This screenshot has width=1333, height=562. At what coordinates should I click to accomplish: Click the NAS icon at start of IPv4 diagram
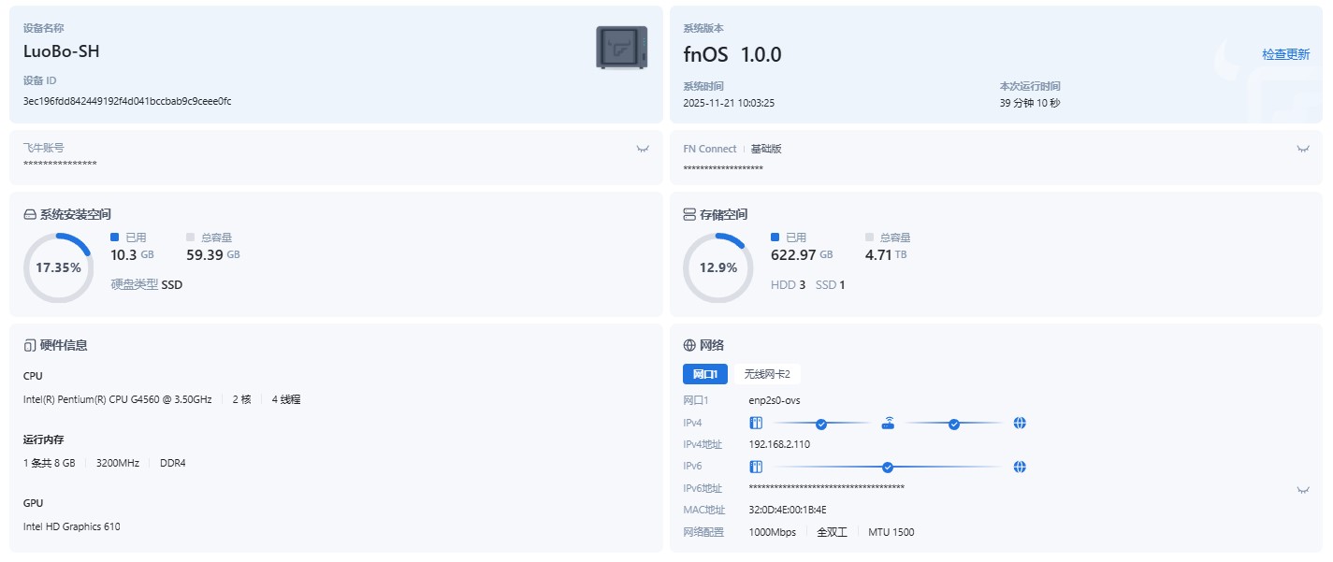click(756, 423)
